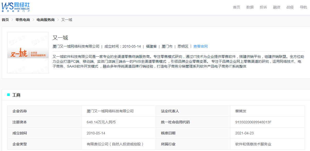Open the 数据 navigation item
Image resolution: width=310 pixels, height=151 pixels.
pyautogui.click(x=250, y=7)
